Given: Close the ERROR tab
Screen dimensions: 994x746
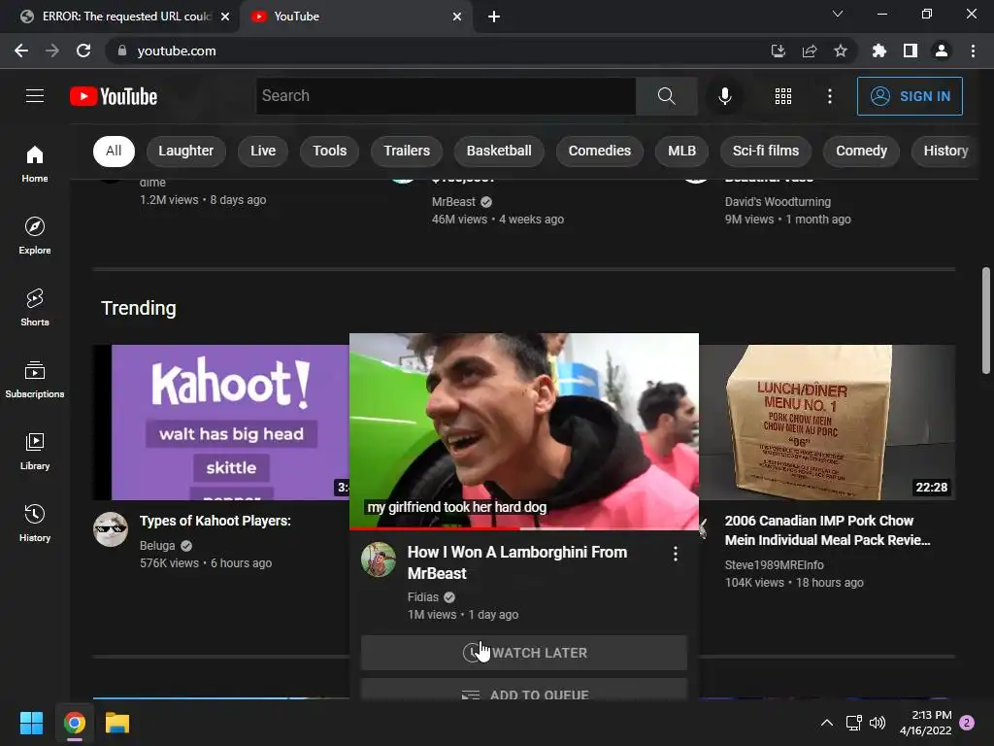Looking at the screenshot, I should [x=225, y=17].
